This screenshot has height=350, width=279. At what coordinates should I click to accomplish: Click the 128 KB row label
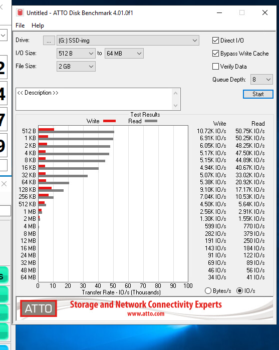27,189
